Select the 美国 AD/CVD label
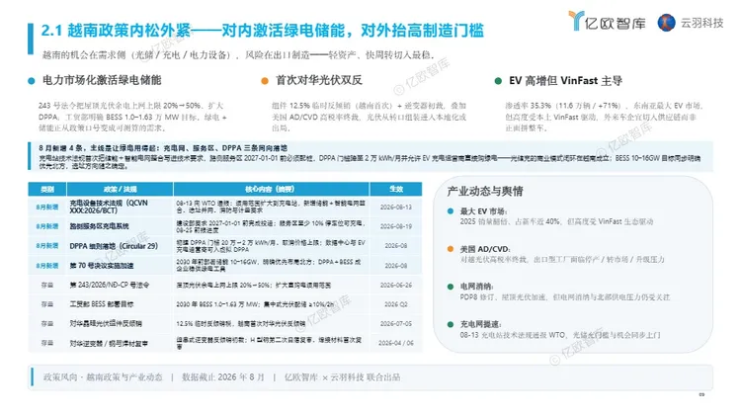The image size is (741, 417). [x=485, y=249]
